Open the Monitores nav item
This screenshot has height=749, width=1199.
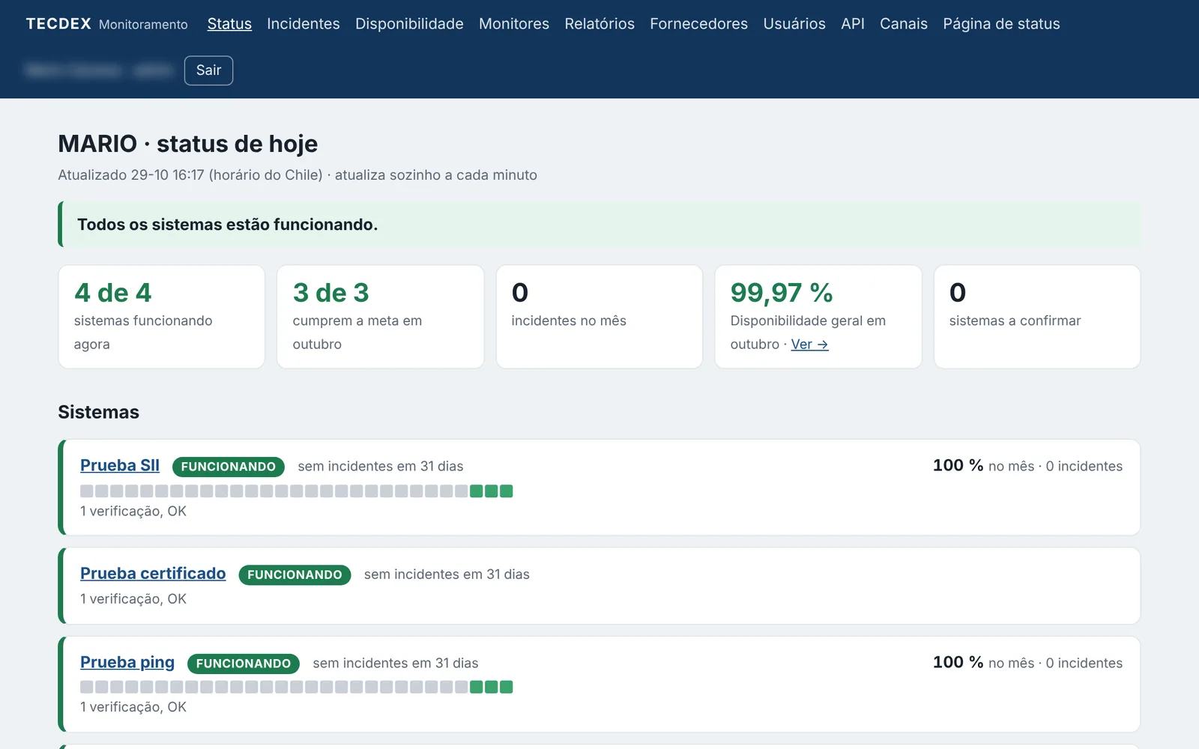[x=514, y=24]
